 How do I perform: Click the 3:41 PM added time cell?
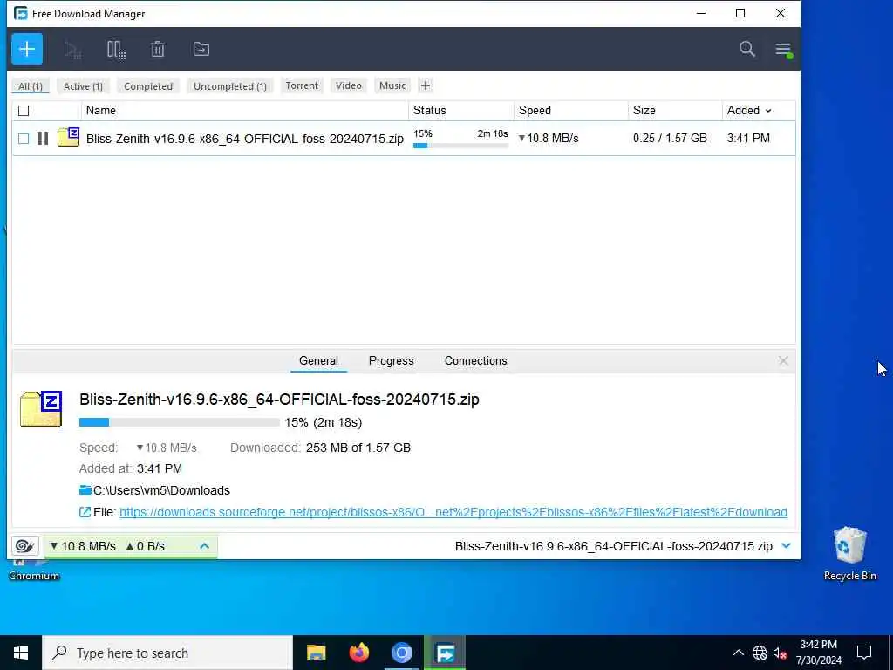pyautogui.click(x=748, y=138)
